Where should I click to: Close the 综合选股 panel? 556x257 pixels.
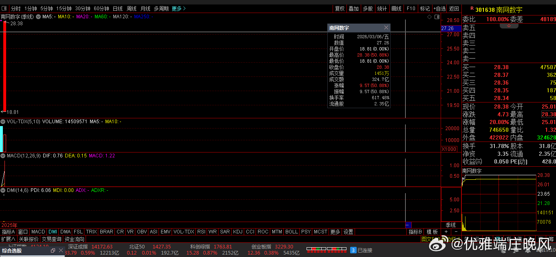[61, 250]
